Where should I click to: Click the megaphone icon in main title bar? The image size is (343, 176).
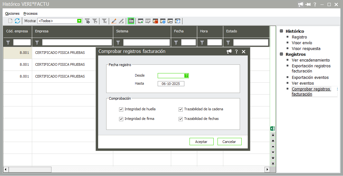[301, 4]
